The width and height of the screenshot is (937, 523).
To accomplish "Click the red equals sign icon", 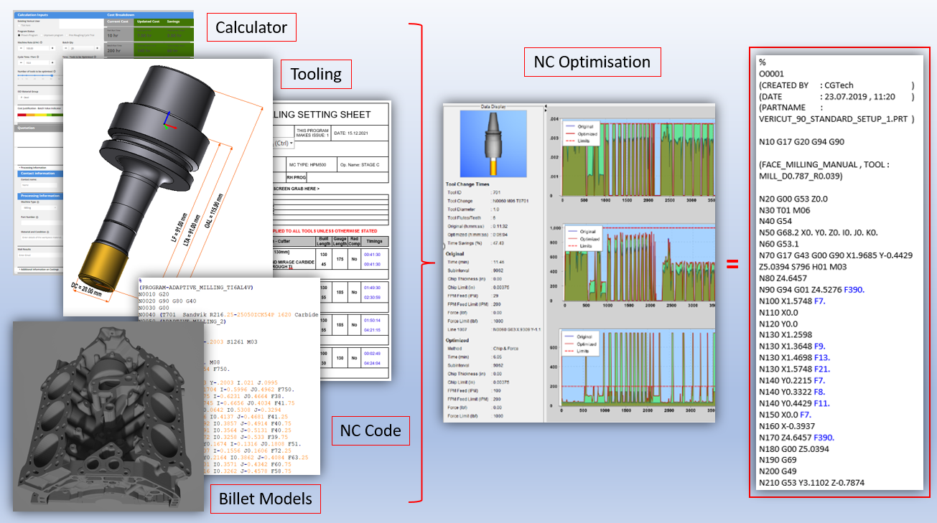I will [732, 264].
